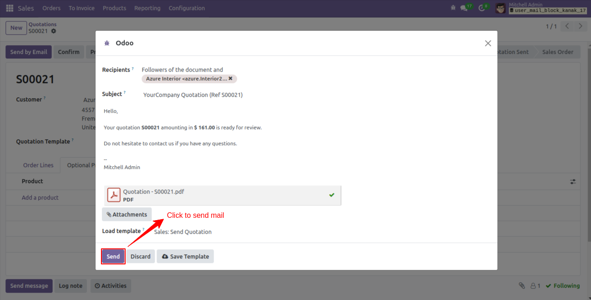Click Send to send the mail
This screenshot has height=300, width=591.
[x=113, y=257]
